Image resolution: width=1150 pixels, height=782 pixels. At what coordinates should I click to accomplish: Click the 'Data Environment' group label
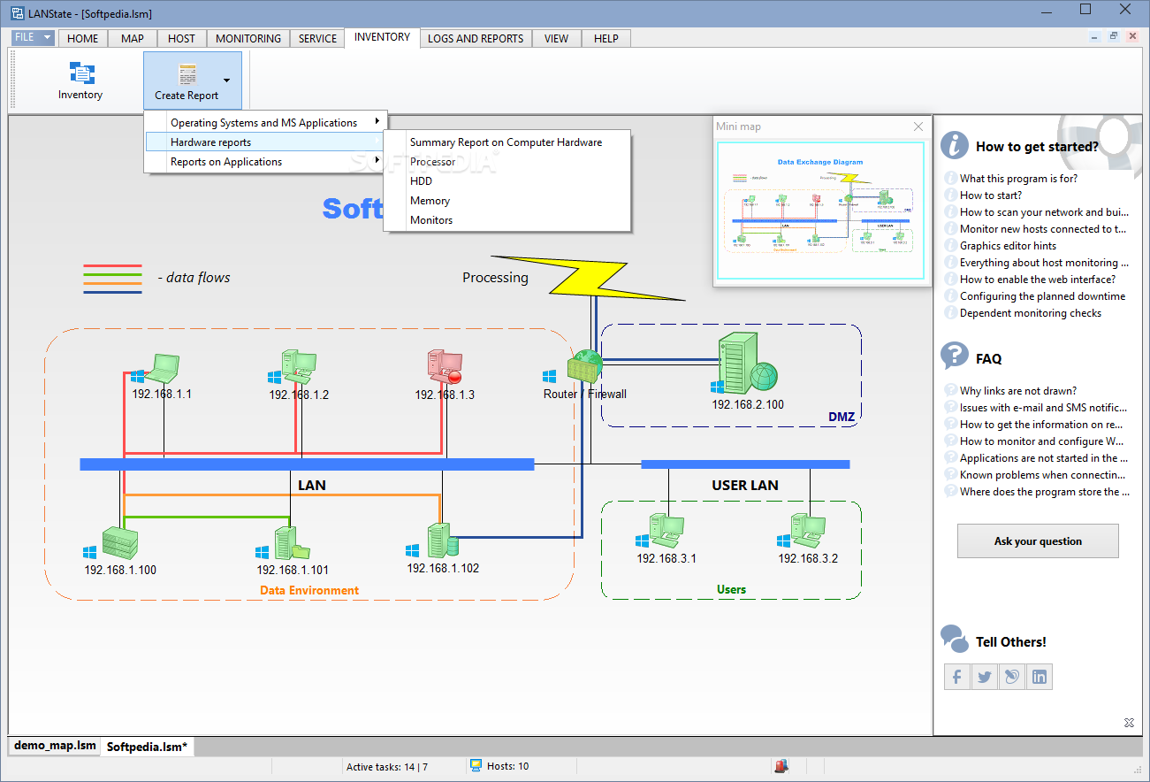(309, 590)
